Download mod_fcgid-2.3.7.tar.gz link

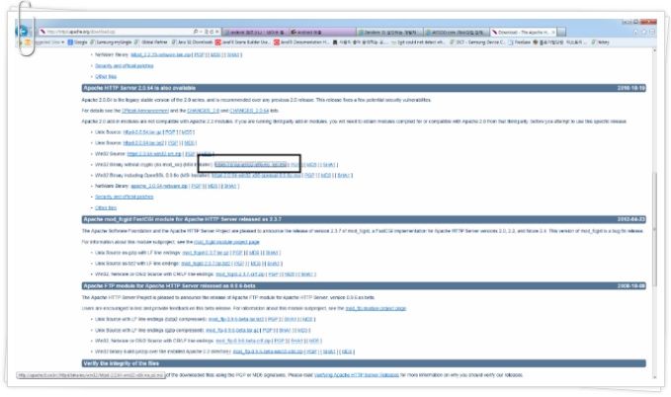[x=207, y=253]
